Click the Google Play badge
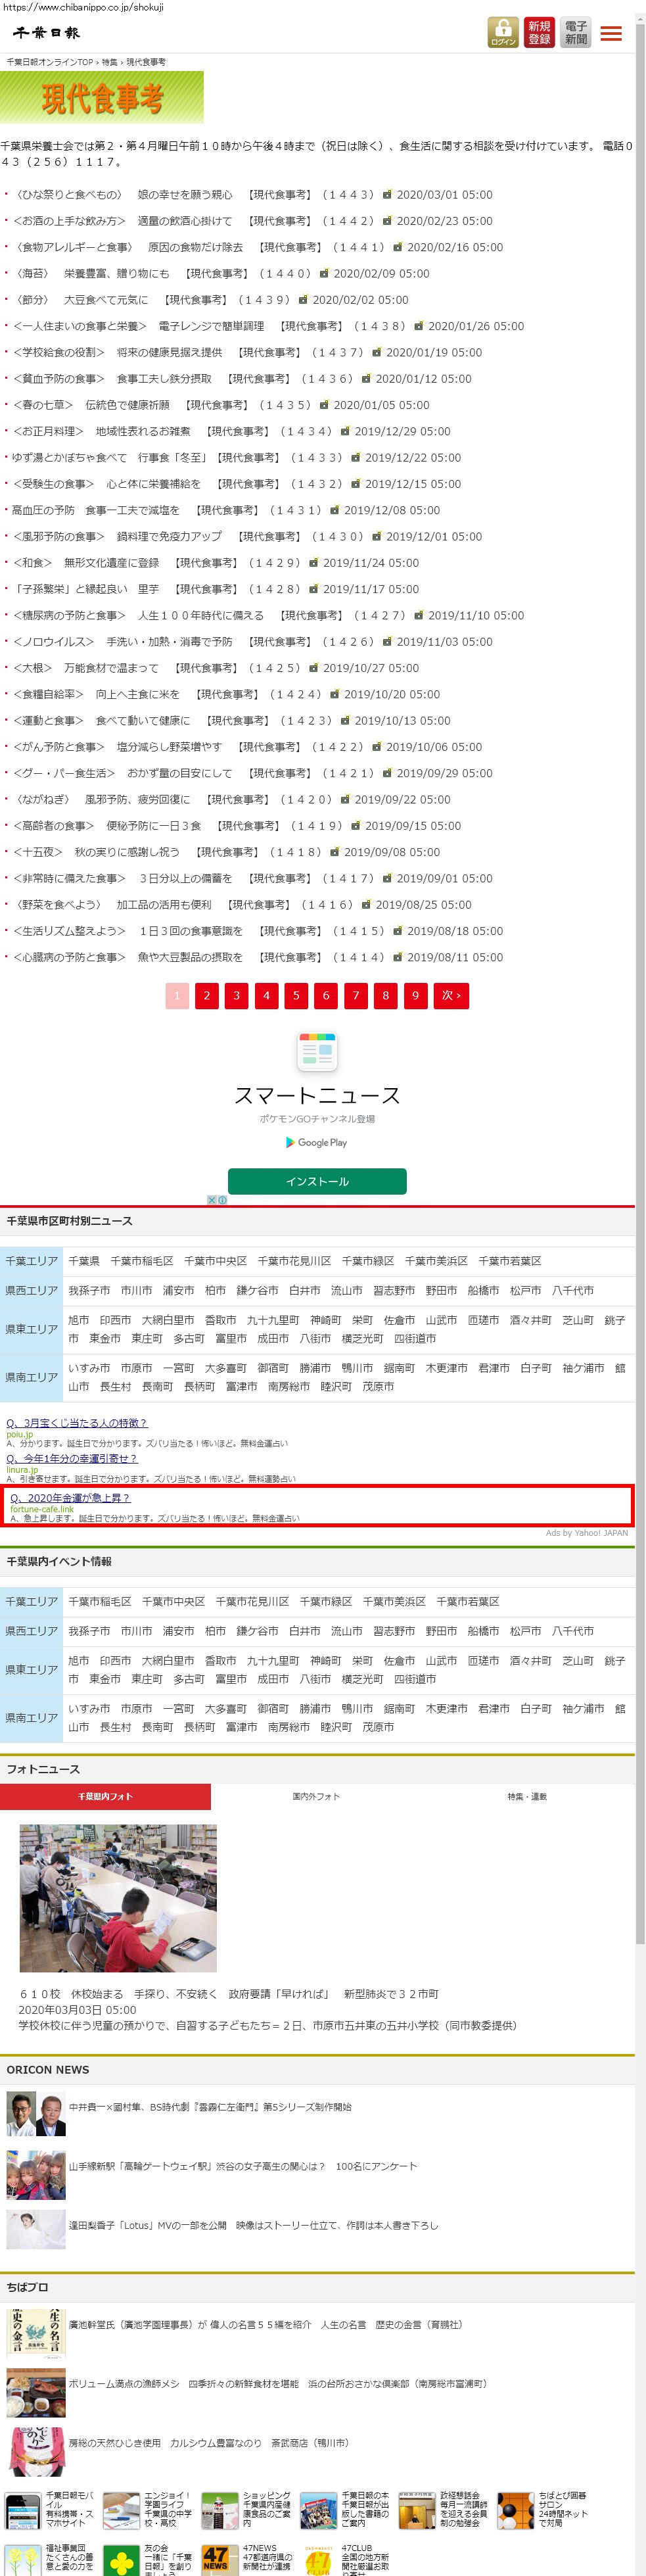 pos(317,1142)
